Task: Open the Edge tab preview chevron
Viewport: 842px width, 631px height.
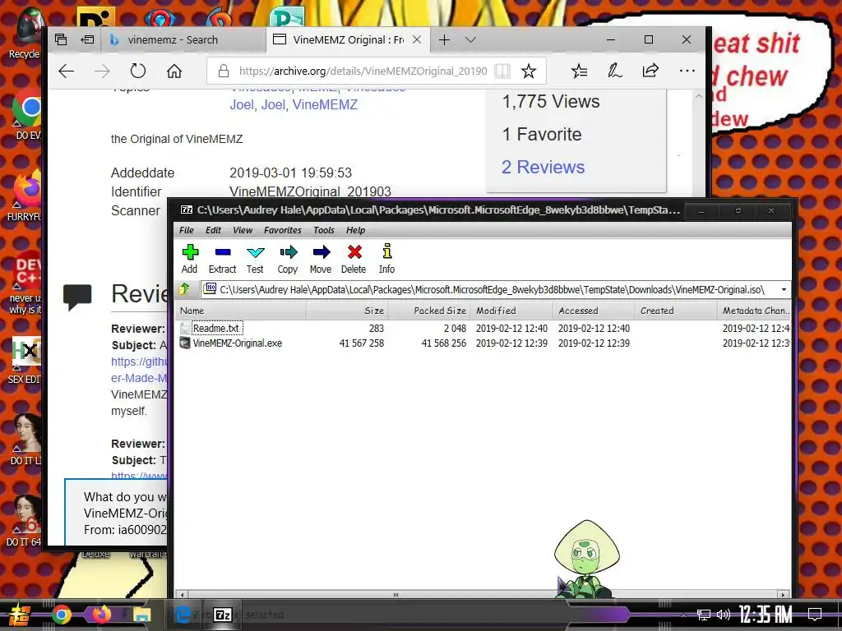Action: click(470, 39)
